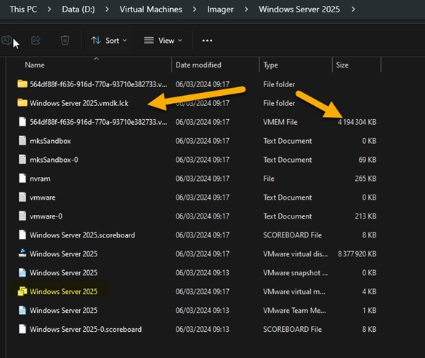This screenshot has width=425, height=358.
Task: Select the yellow VMware virtual machine file icon
Action: click(x=23, y=291)
